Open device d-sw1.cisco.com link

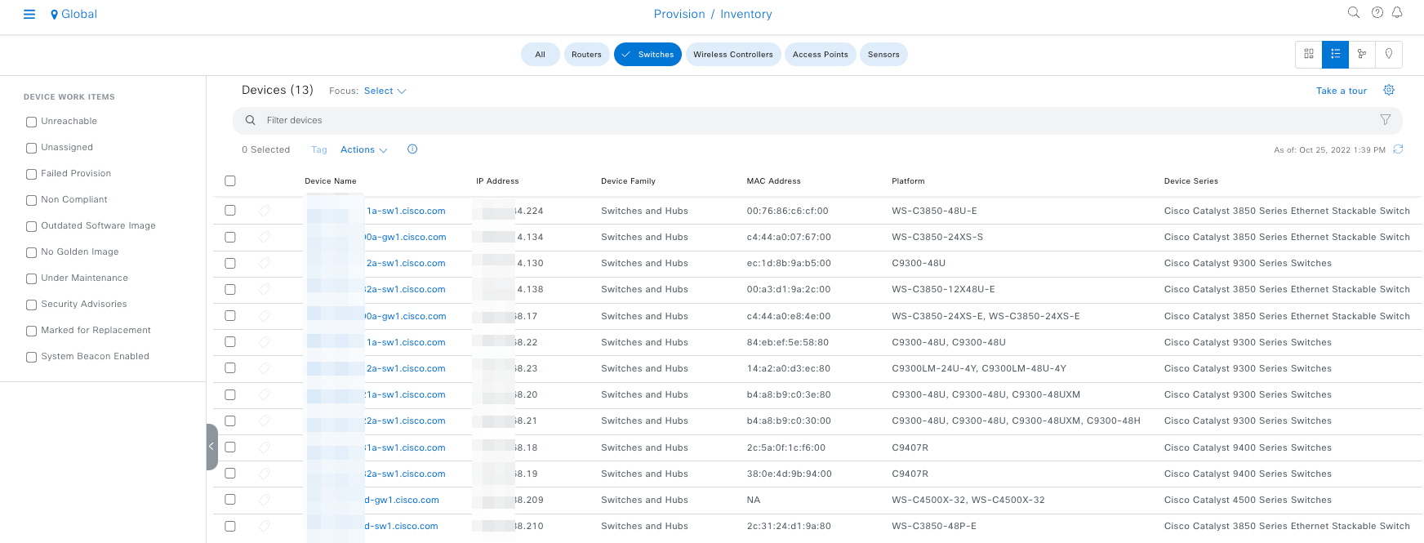[x=401, y=526]
